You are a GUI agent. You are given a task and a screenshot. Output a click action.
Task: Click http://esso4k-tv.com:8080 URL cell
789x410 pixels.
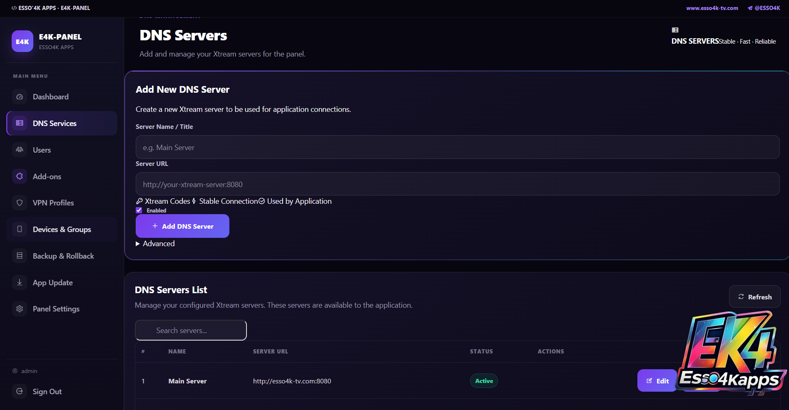click(x=292, y=381)
